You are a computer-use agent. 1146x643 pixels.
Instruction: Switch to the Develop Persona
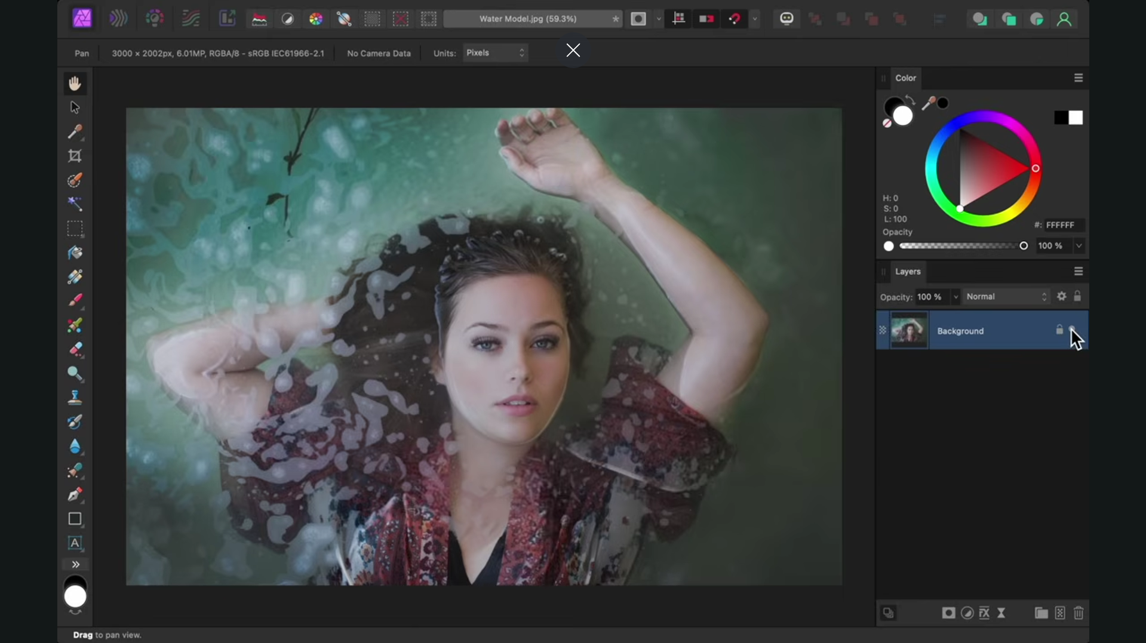tap(155, 19)
